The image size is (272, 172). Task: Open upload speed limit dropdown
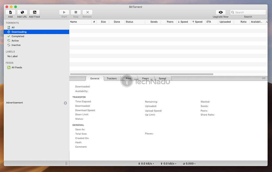(x=168, y=164)
